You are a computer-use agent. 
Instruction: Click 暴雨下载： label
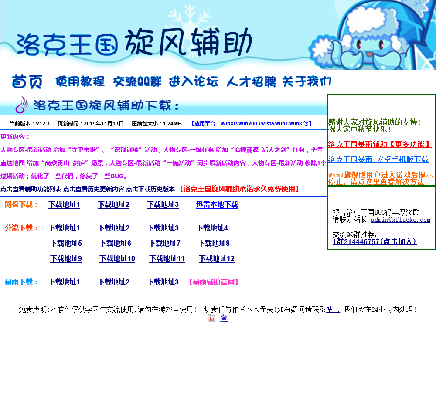pos(21,282)
